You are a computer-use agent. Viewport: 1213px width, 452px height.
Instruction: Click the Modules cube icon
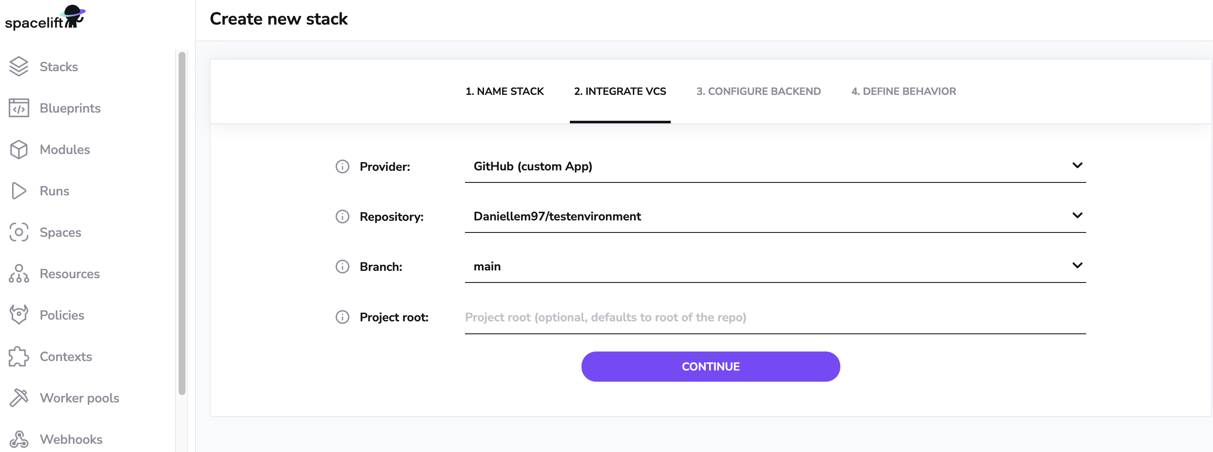coord(19,149)
